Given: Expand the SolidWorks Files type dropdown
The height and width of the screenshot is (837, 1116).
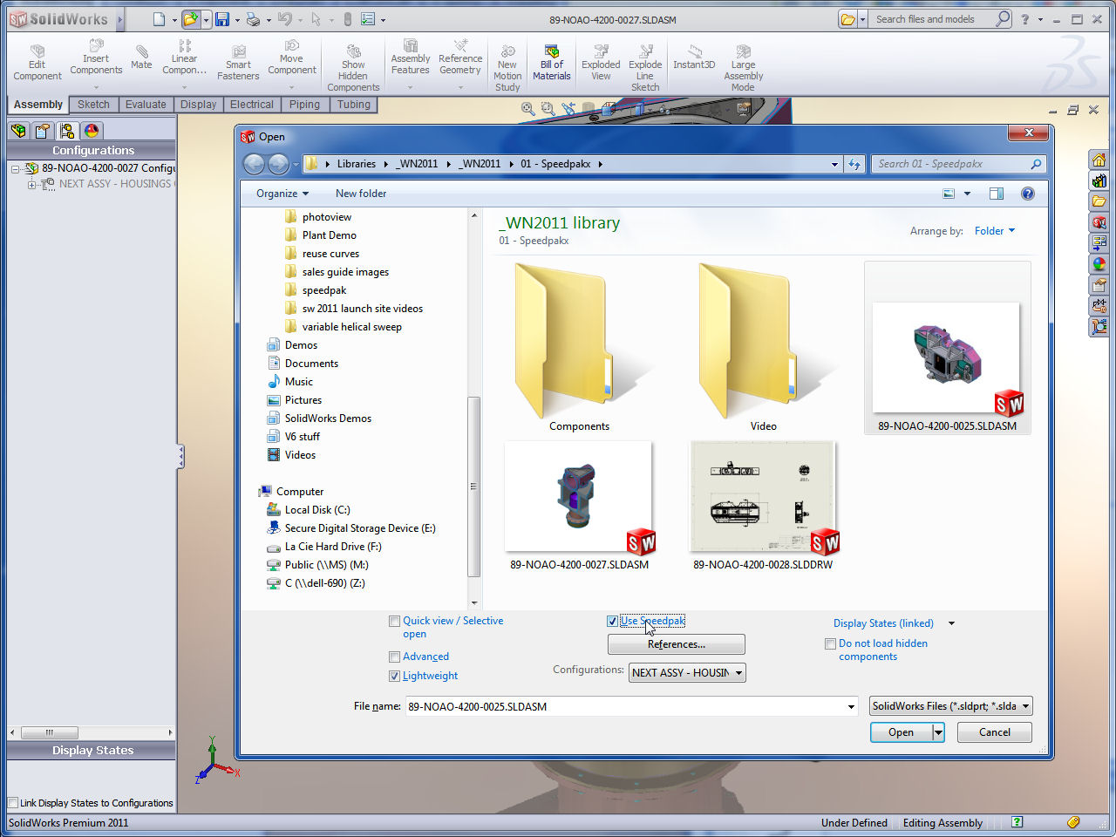Looking at the screenshot, I should pyautogui.click(x=950, y=706).
